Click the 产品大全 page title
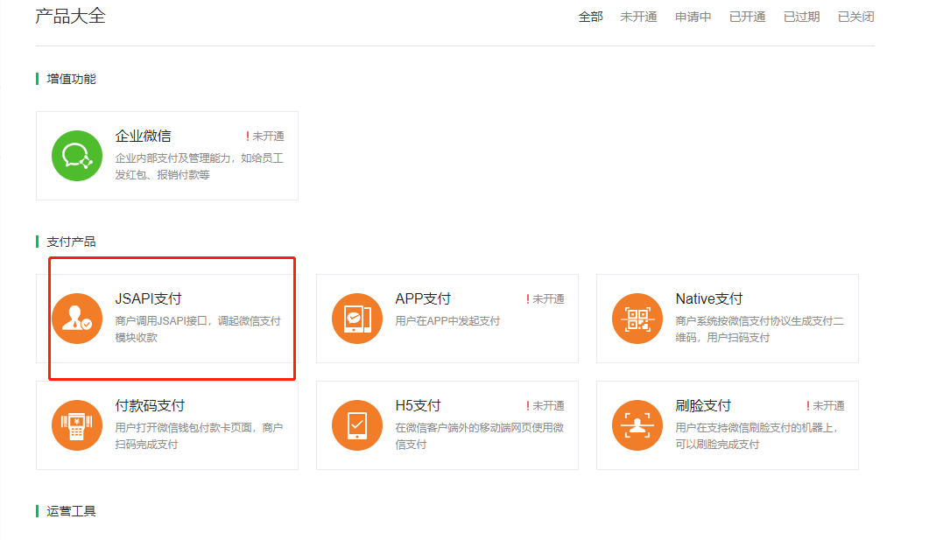The image size is (950, 540). 70,17
